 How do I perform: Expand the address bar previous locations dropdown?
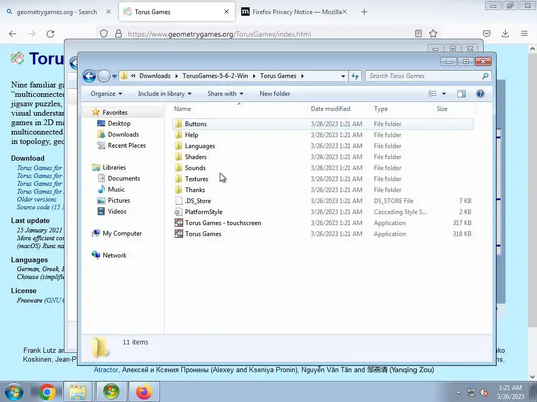[343, 76]
